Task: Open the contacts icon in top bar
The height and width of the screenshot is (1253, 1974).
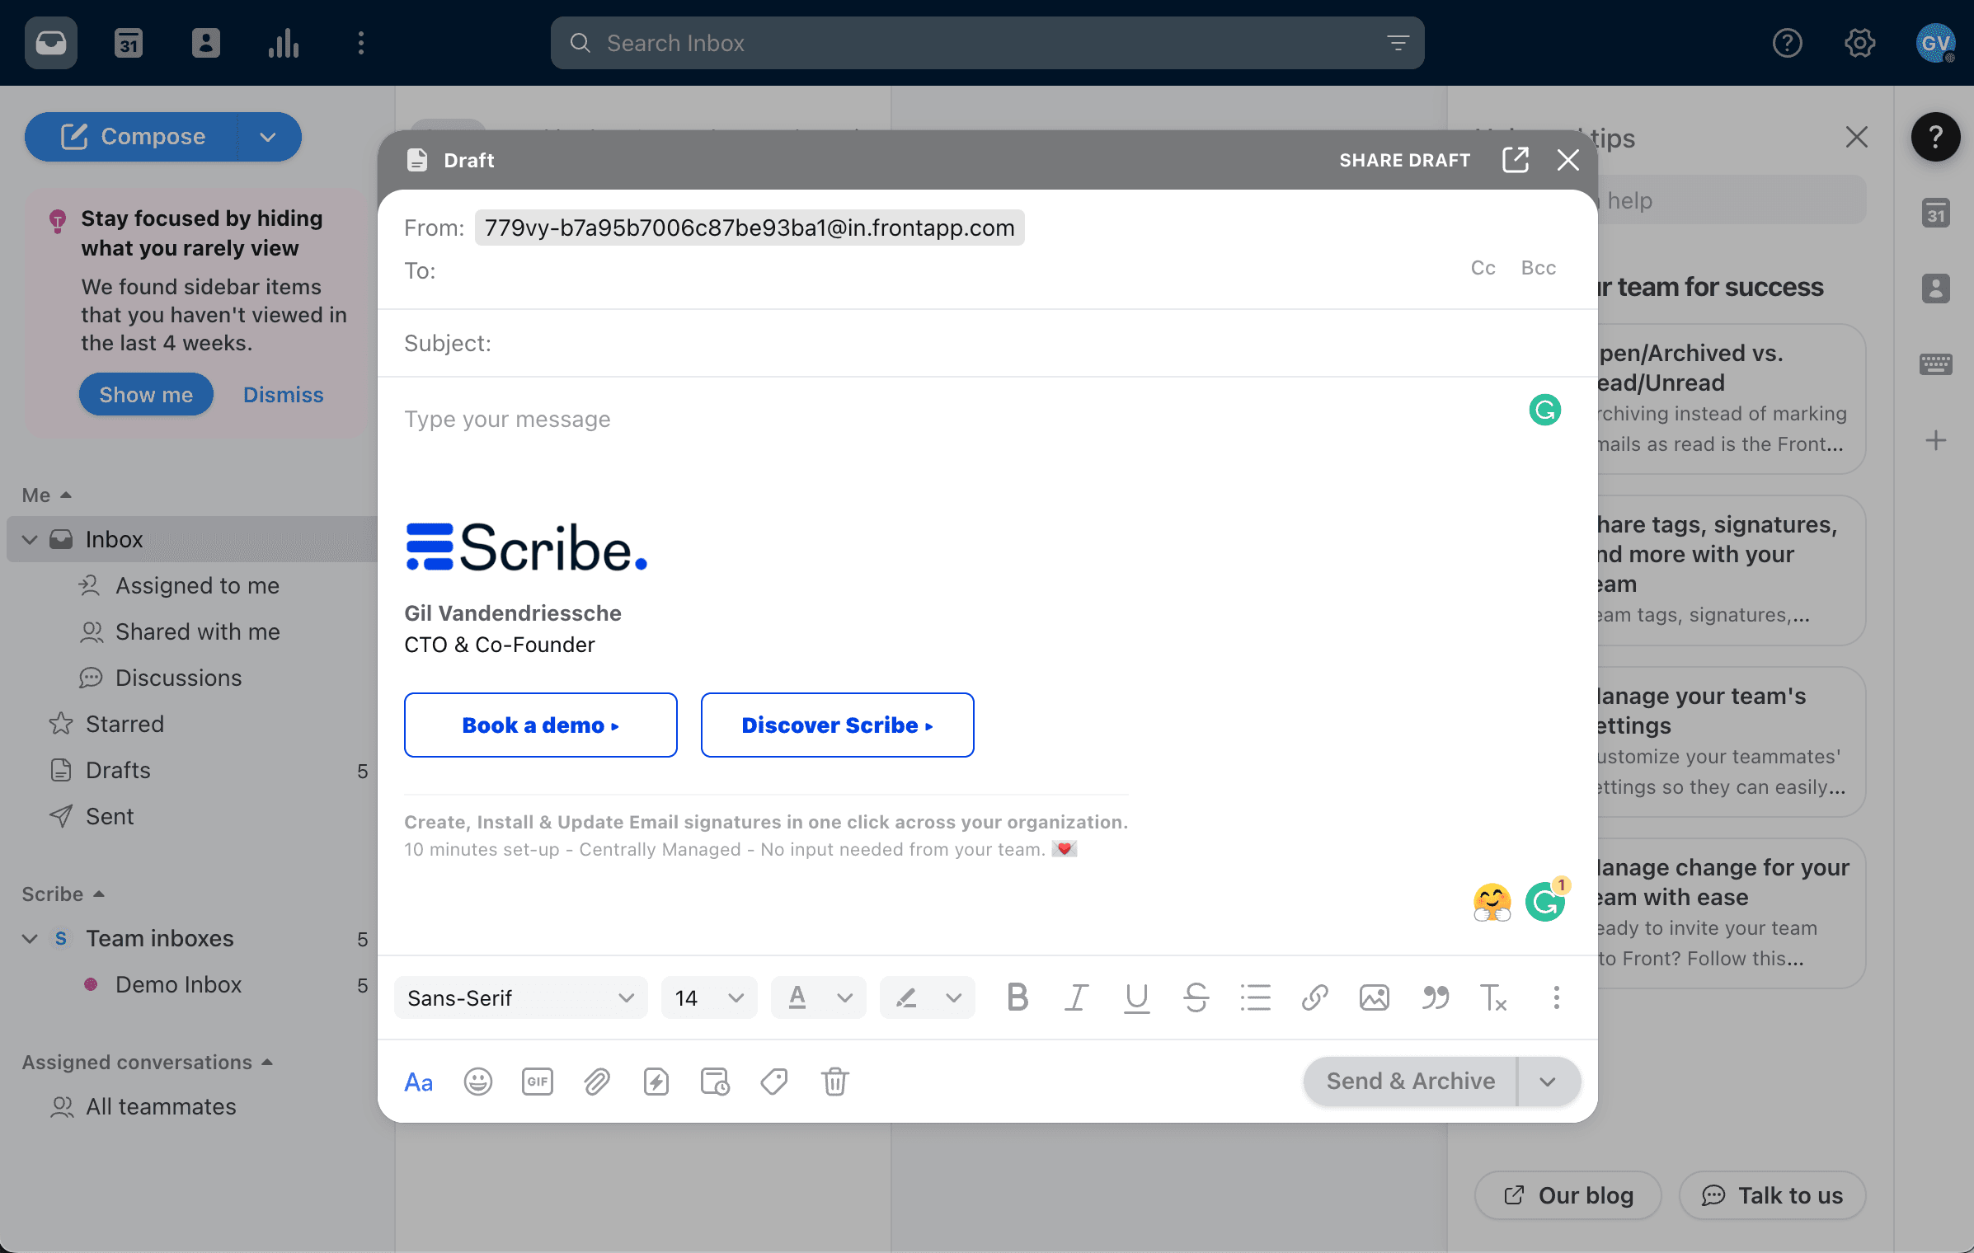Action: [206, 43]
